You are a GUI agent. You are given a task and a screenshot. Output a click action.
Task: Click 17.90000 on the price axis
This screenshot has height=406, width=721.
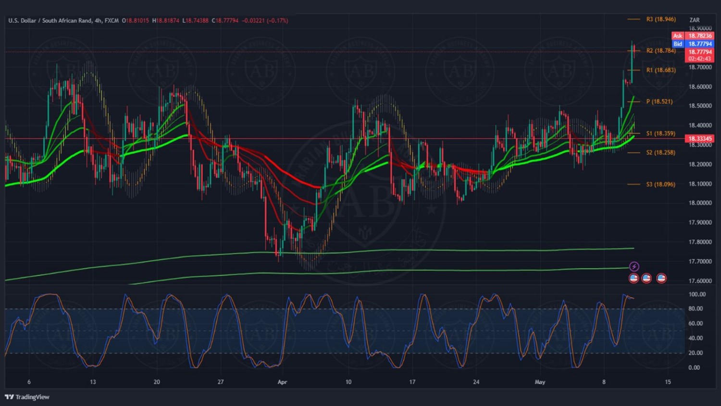click(700, 223)
